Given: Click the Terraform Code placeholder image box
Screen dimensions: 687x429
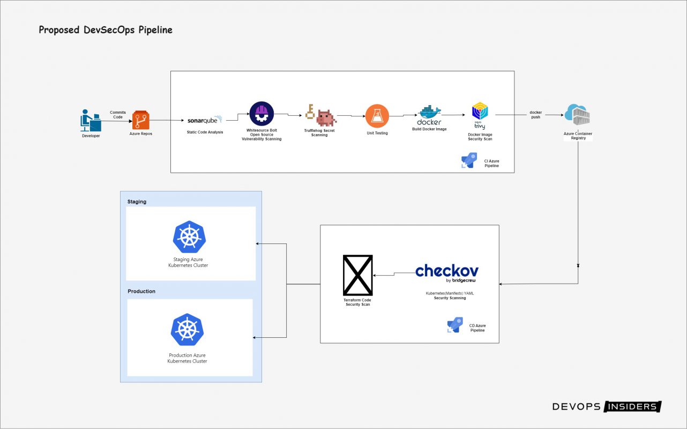Looking at the screenshot, I should (357, 275).
